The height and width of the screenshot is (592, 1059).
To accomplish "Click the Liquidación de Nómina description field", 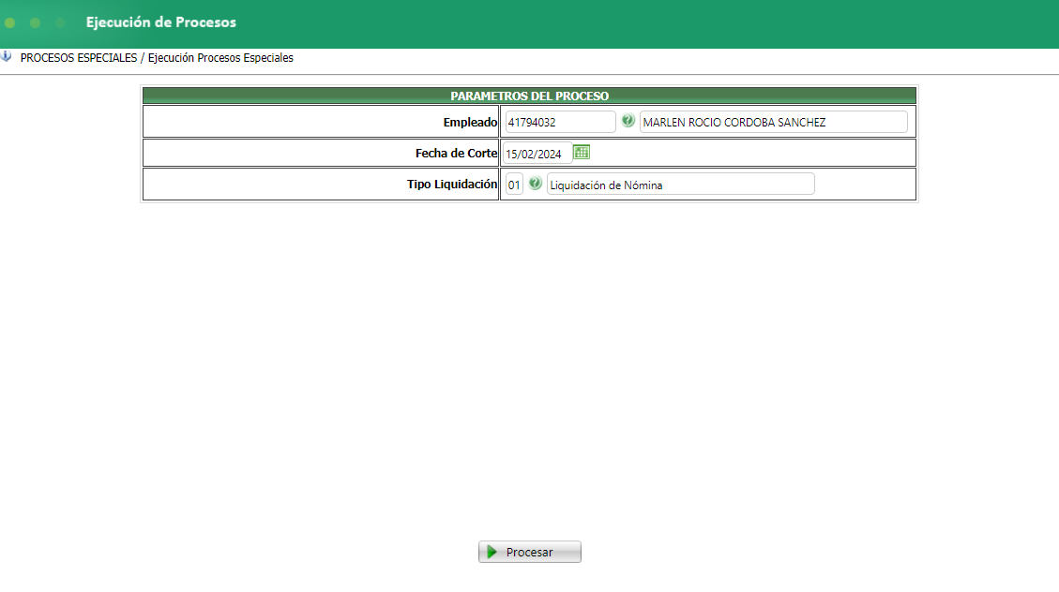I will click(680, 185).
